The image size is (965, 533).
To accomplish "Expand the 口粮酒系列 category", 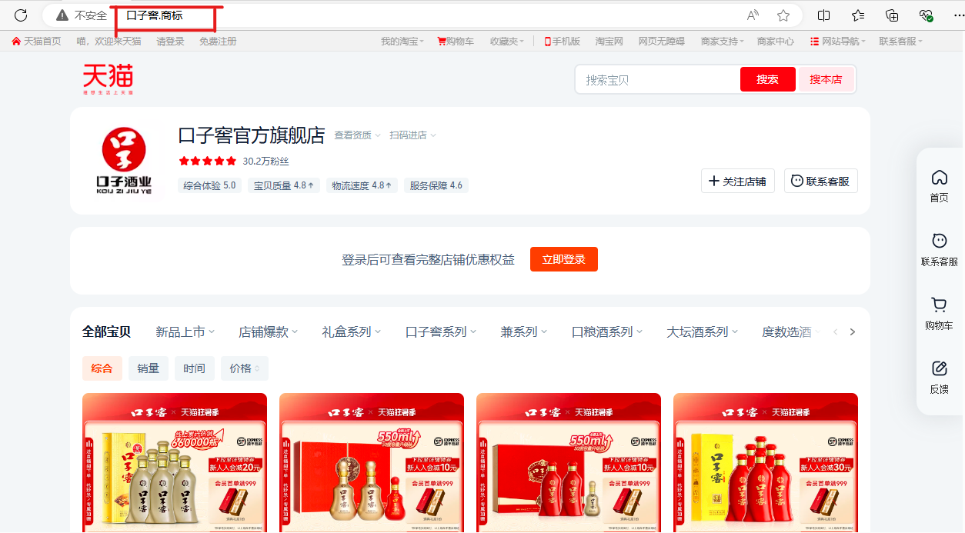I will (607, 332).
